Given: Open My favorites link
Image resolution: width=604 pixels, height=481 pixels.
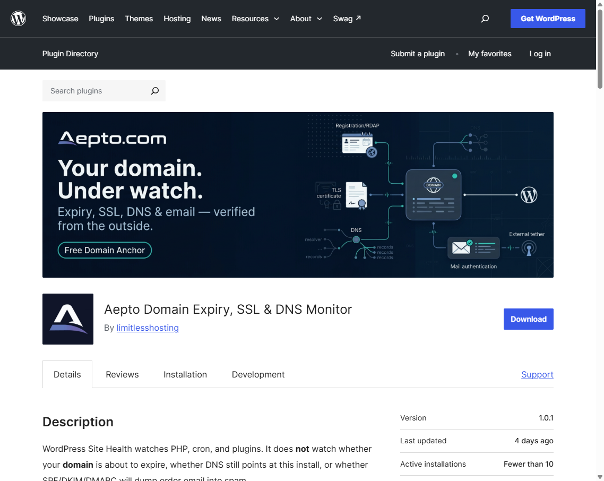Looking at the screenshot, I should click(489, 54).
